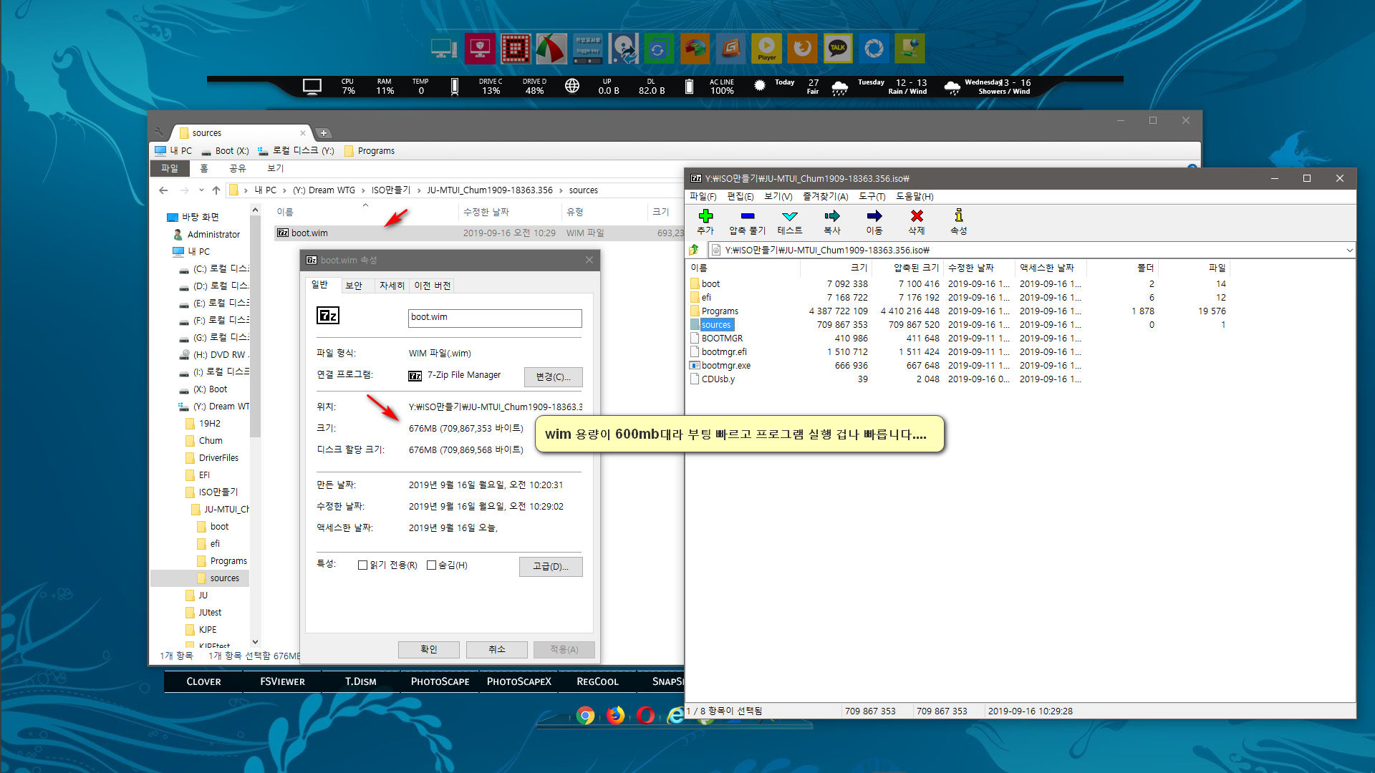Open the FastStone capture feather icon
1375x773 pixels.
point(551,49)
